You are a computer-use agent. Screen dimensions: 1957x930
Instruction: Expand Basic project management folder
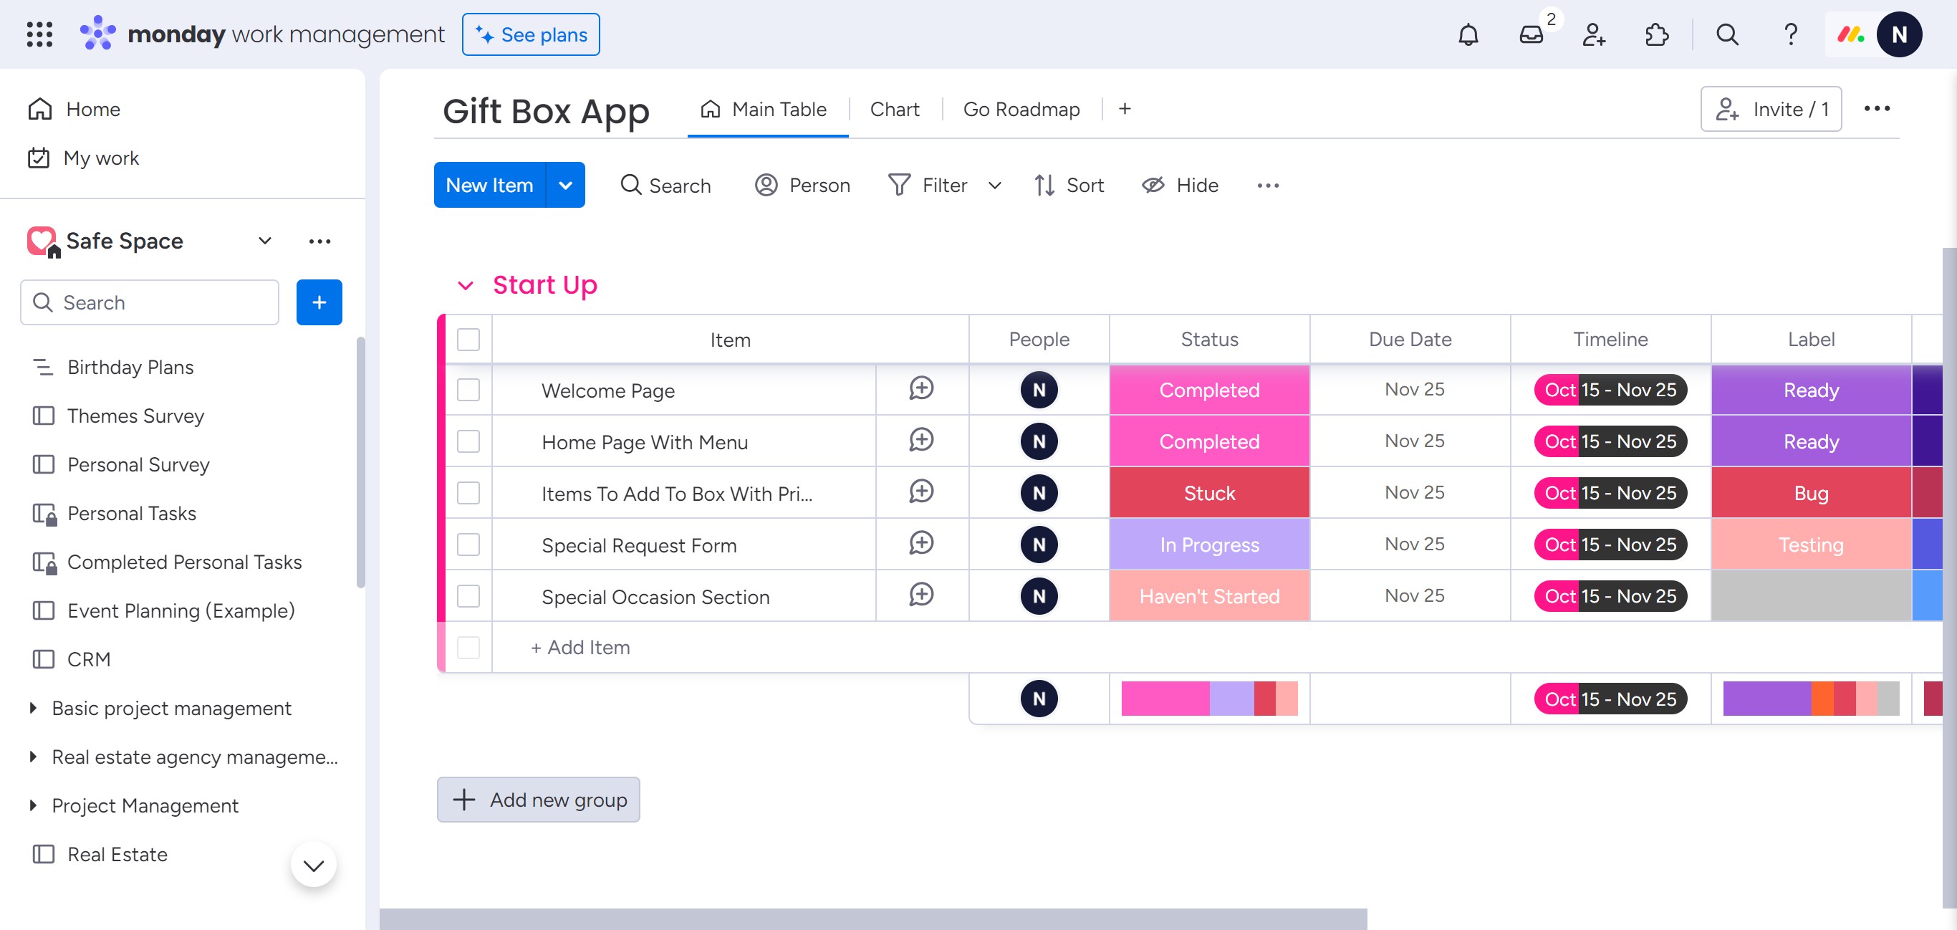pos(33,708)
